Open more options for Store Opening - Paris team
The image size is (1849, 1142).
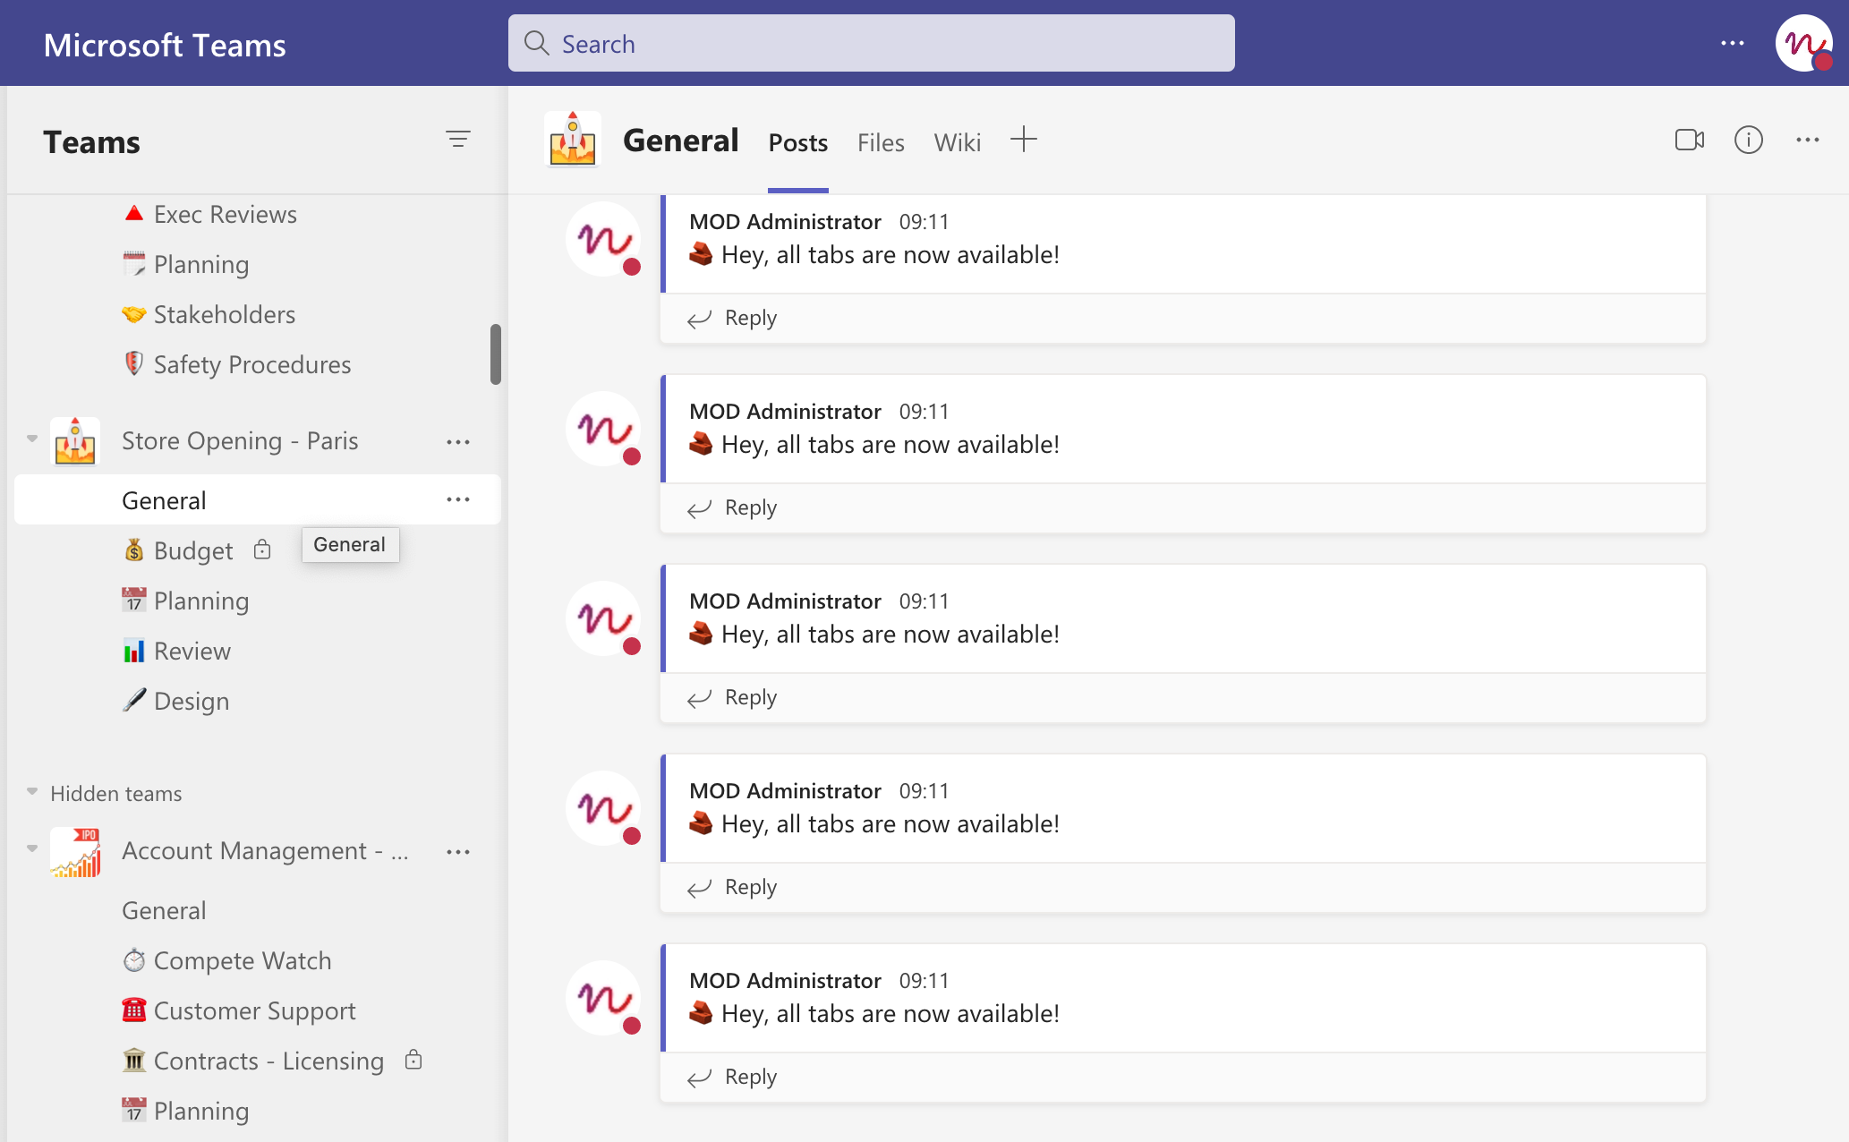click(458, 442)
